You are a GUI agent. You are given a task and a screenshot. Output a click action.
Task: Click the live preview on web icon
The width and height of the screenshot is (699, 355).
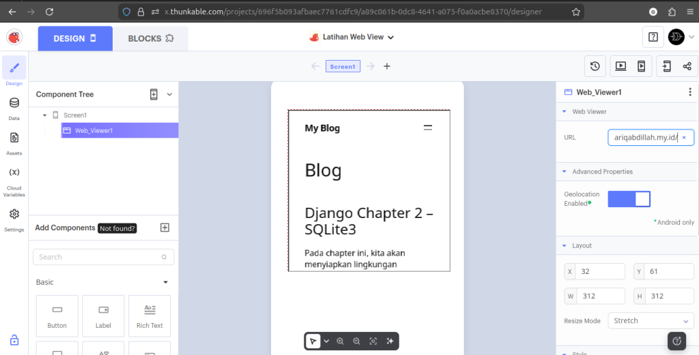click(x=620, y=66)
